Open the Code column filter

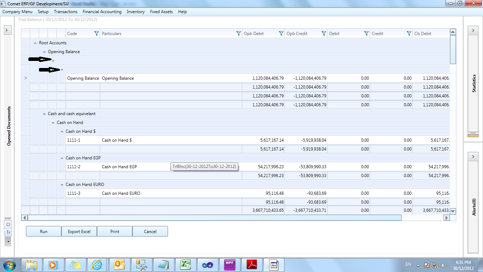(96, 33)
